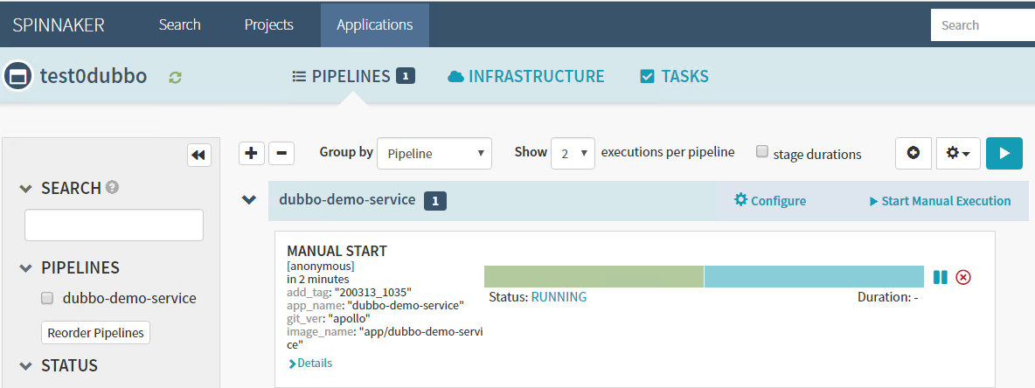
Task: Pause the running execution
Action: pyautogui.click(x=940, y=277)
